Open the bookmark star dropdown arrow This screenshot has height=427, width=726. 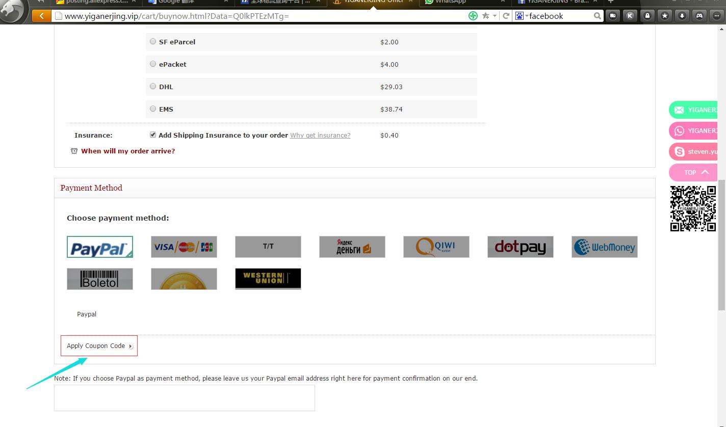click(x=495, y=16)
